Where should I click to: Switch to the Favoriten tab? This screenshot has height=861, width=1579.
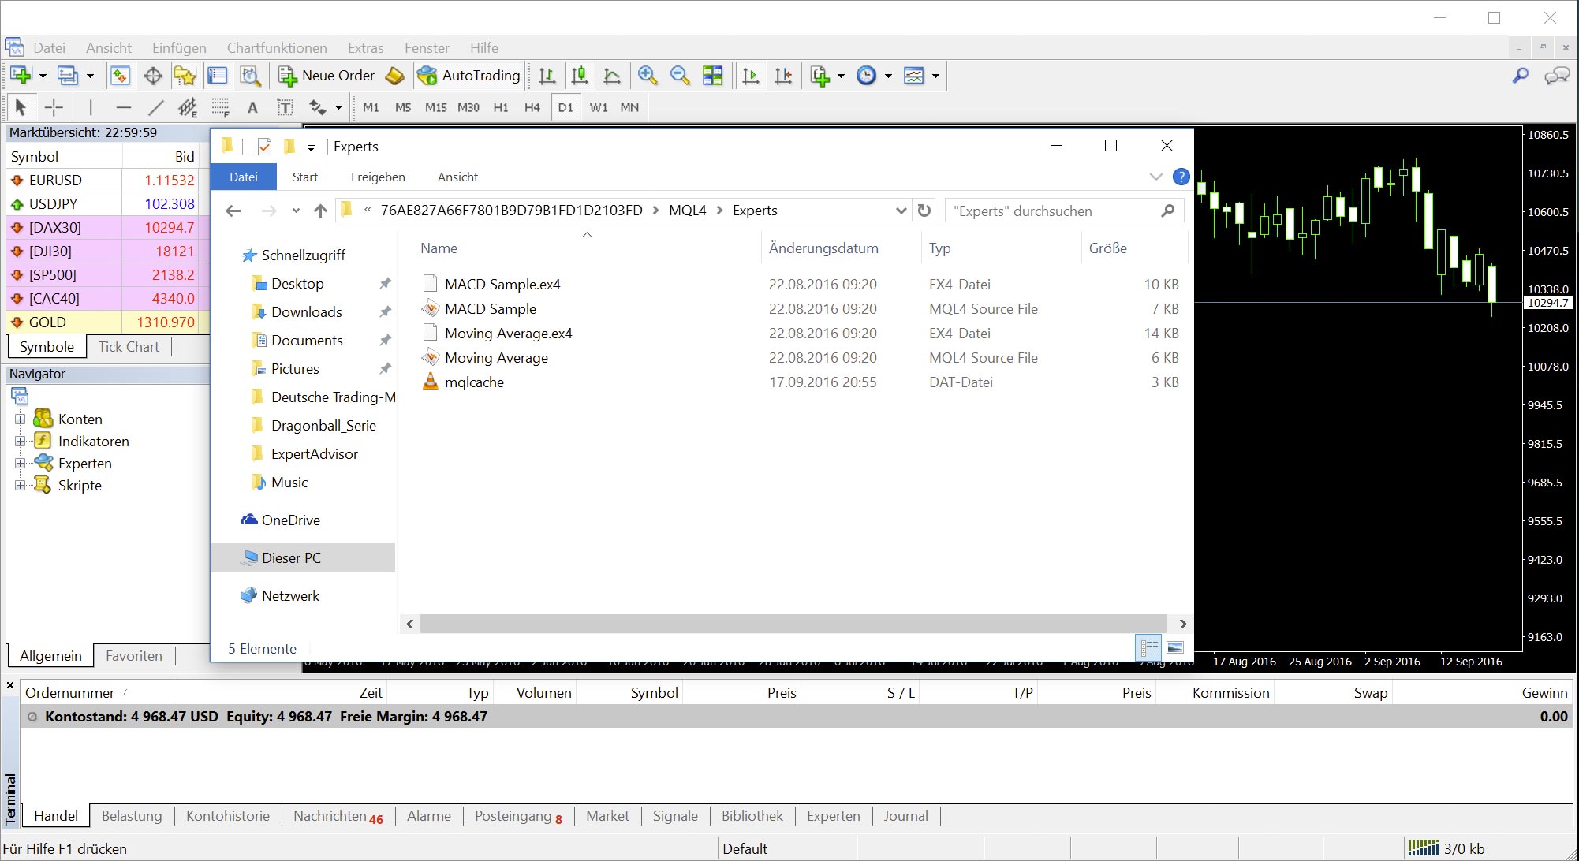pyautogui.click(x=134, y=656)
